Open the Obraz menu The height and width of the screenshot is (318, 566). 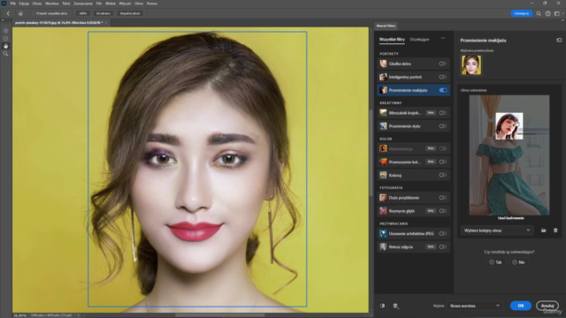click(x=37, y=4)
